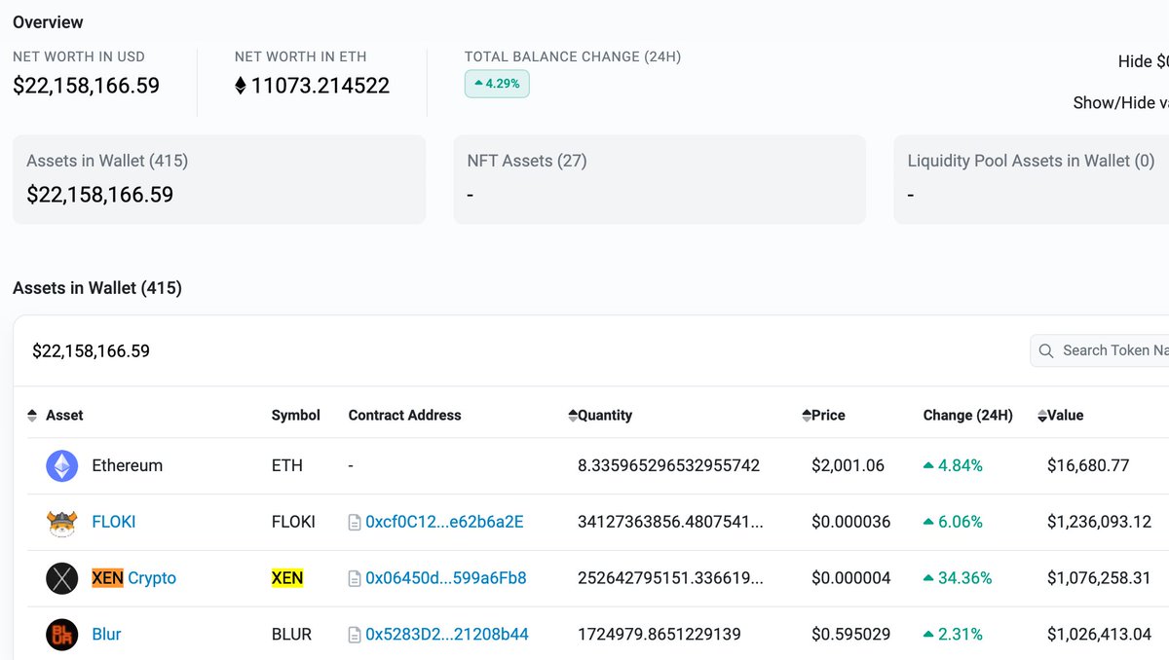Screen dimensions: 1169x660
Task: Open the FLOKI asset link
Action: click(x=113, y=522)
